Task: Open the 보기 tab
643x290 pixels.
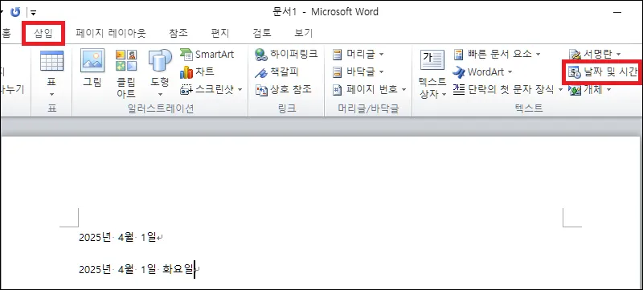Action: click(x=304, y=33)
